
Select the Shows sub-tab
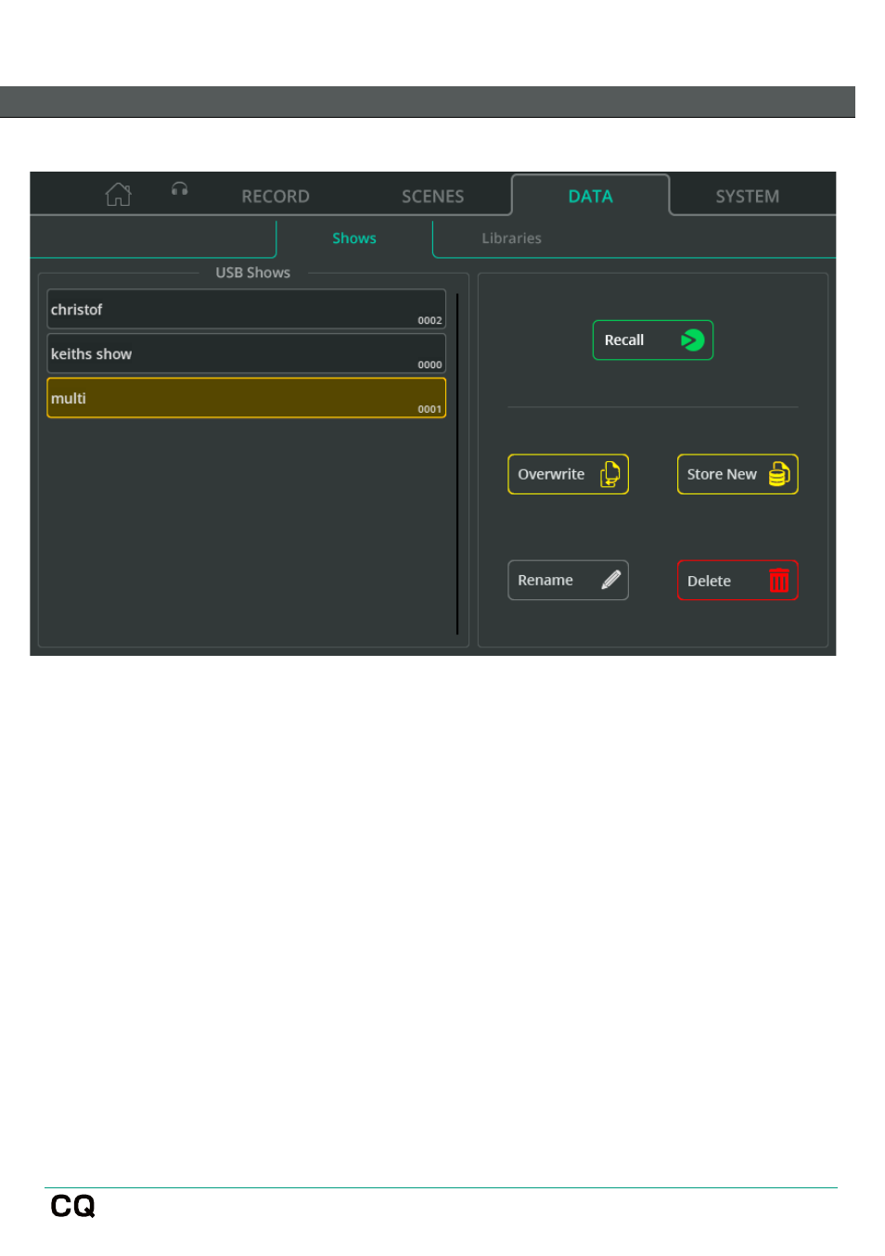[x=354, y=238]
